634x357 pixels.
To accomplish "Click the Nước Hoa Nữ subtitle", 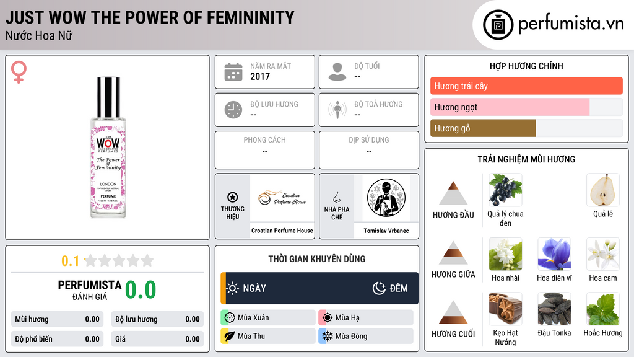I will pyautogui.click(x=39, y=36).
